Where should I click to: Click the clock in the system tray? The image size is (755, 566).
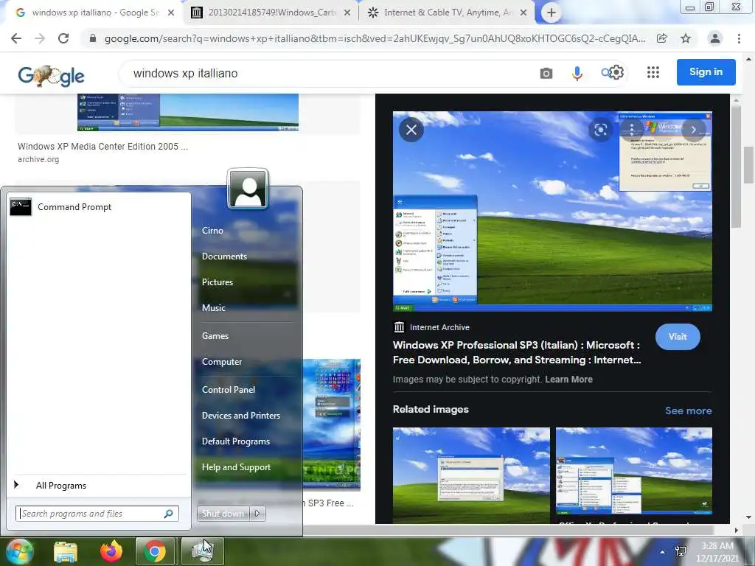click(717, 552)
